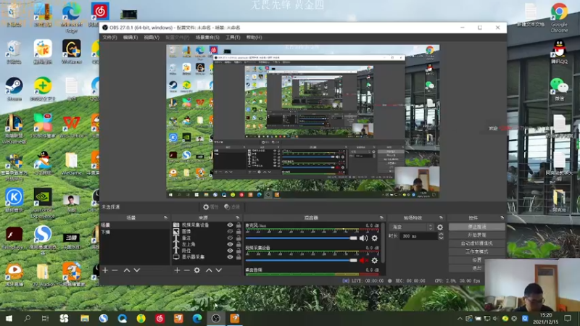Viewport: 580px width, 326px height.
Task: Lock the 视频采集设备 source
Action: pos(239,225)
